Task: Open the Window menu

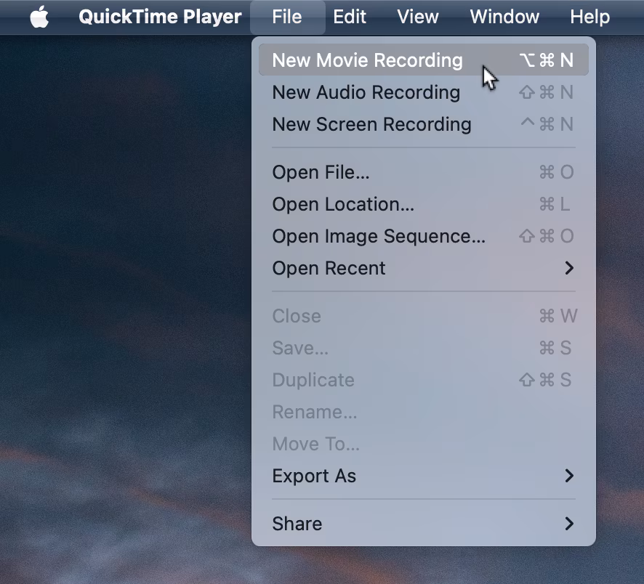Action: coord(504,17)
